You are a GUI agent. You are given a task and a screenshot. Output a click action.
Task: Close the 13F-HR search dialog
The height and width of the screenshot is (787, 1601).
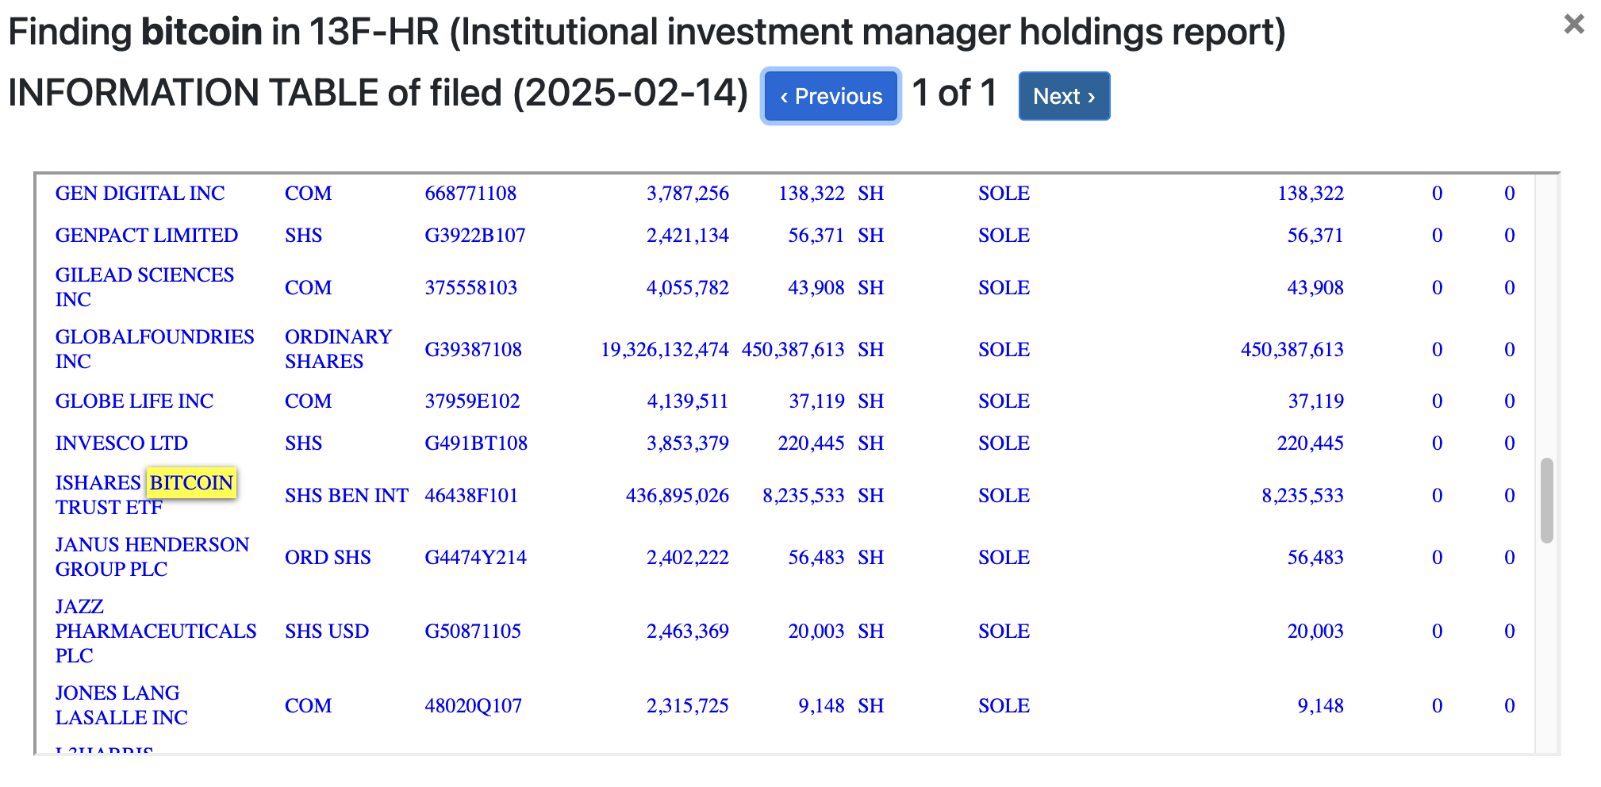point(1573,25)
